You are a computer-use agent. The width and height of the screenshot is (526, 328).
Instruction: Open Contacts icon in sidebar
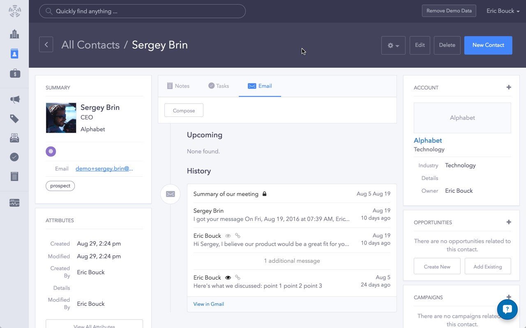[x=14, y=54]
